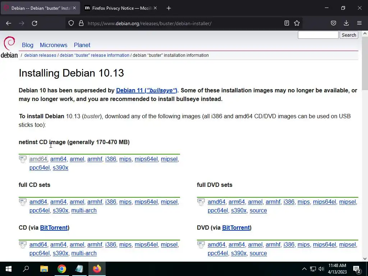
Task: Follow buster release information breadcrumb link
Action: [x=95, y=55]
